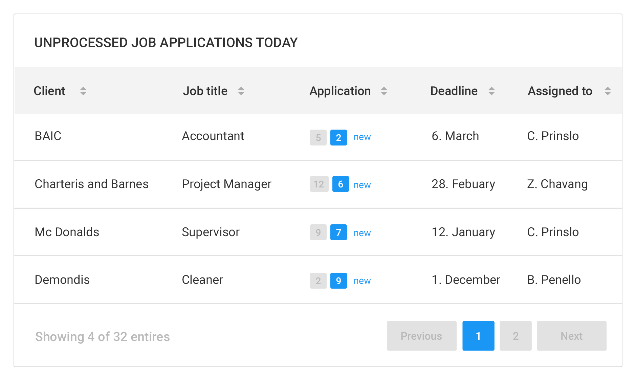Screen dimensions: 636x381
Task: Sort by Application column arrows icon
Action: point(384,91)
